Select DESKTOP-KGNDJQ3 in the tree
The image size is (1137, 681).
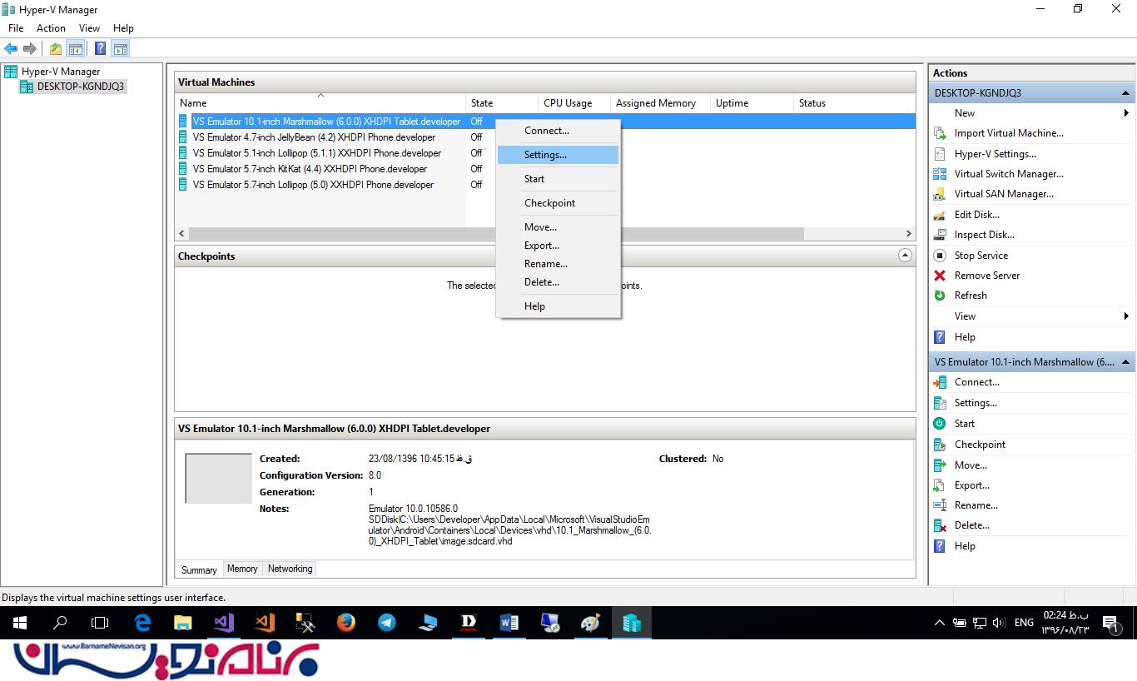[80, 87]
